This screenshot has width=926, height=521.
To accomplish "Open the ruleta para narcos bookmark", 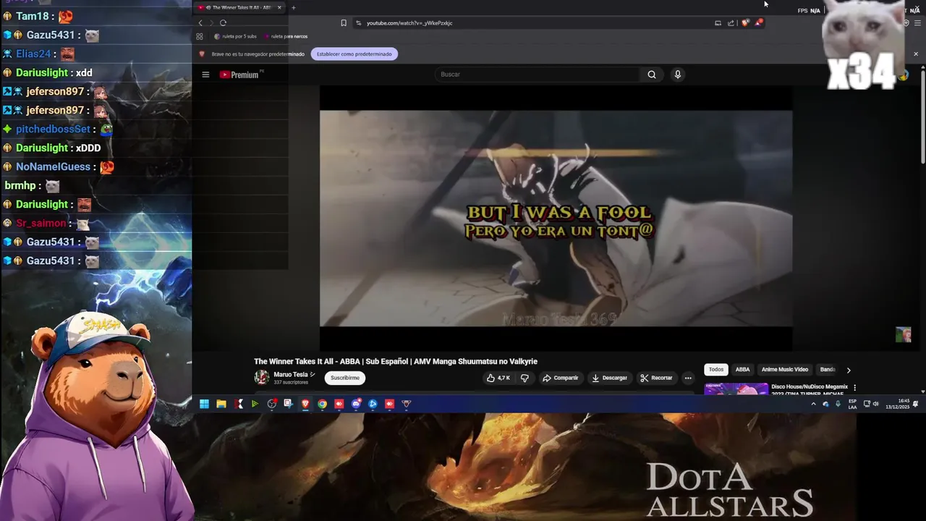I will [286, 36].
